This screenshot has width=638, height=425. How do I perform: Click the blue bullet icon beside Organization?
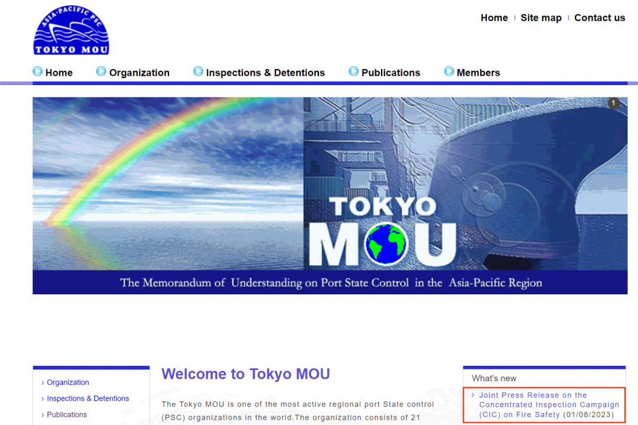click(101, 72)
